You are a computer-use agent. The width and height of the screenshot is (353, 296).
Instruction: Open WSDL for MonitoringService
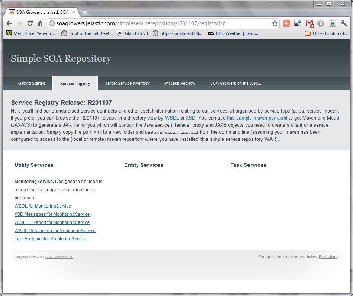pyautogui.click(x=42, y=206)
